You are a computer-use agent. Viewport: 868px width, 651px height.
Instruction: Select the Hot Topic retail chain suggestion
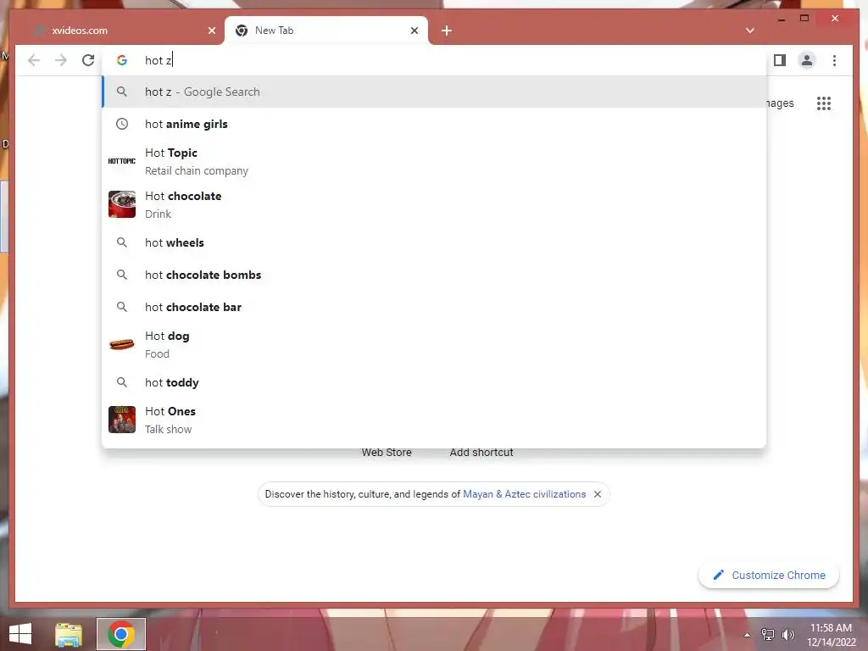click(x=434, y=162)
